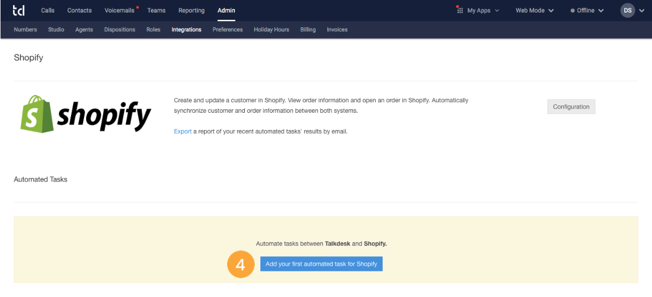The width and height of the screenshot is (652, 297).
Task: Open the Offline status dropdown
Action: pos(587,10)
